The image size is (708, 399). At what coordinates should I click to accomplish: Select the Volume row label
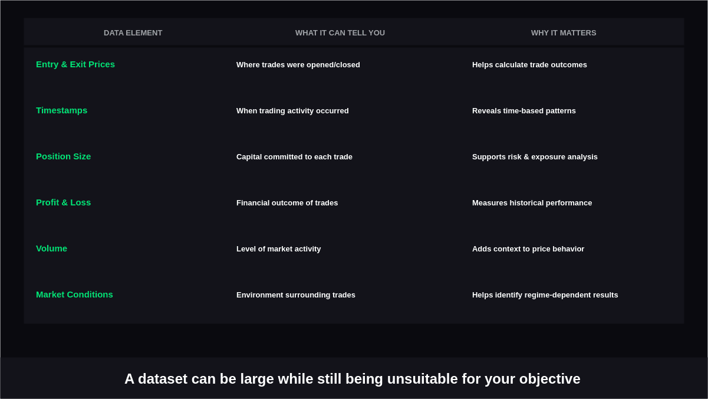click(52, 248)
